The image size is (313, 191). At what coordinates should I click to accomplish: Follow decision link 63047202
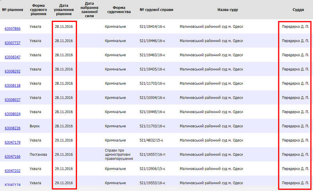[x=13, y=171]
